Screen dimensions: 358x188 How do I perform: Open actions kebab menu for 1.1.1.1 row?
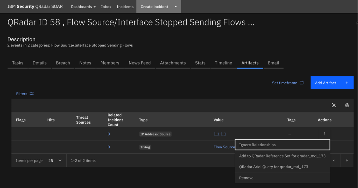click(x=324, y=134)
